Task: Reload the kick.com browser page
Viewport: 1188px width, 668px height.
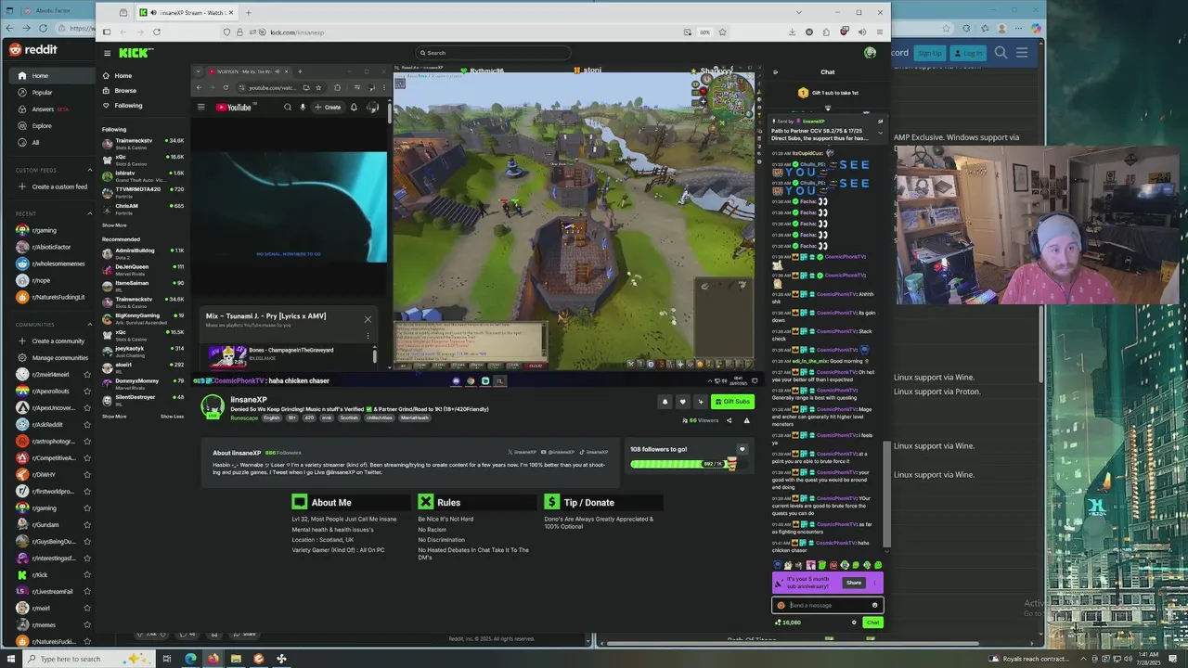Action: point(156,32)
